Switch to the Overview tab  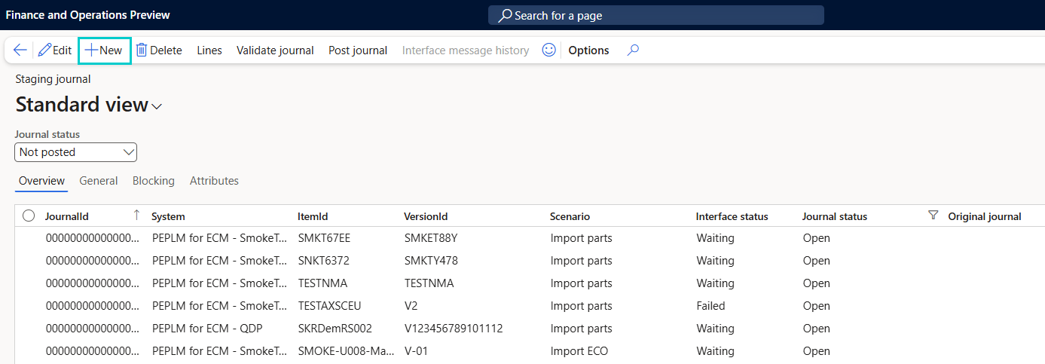pyautogui.click(x=41, y=181)
